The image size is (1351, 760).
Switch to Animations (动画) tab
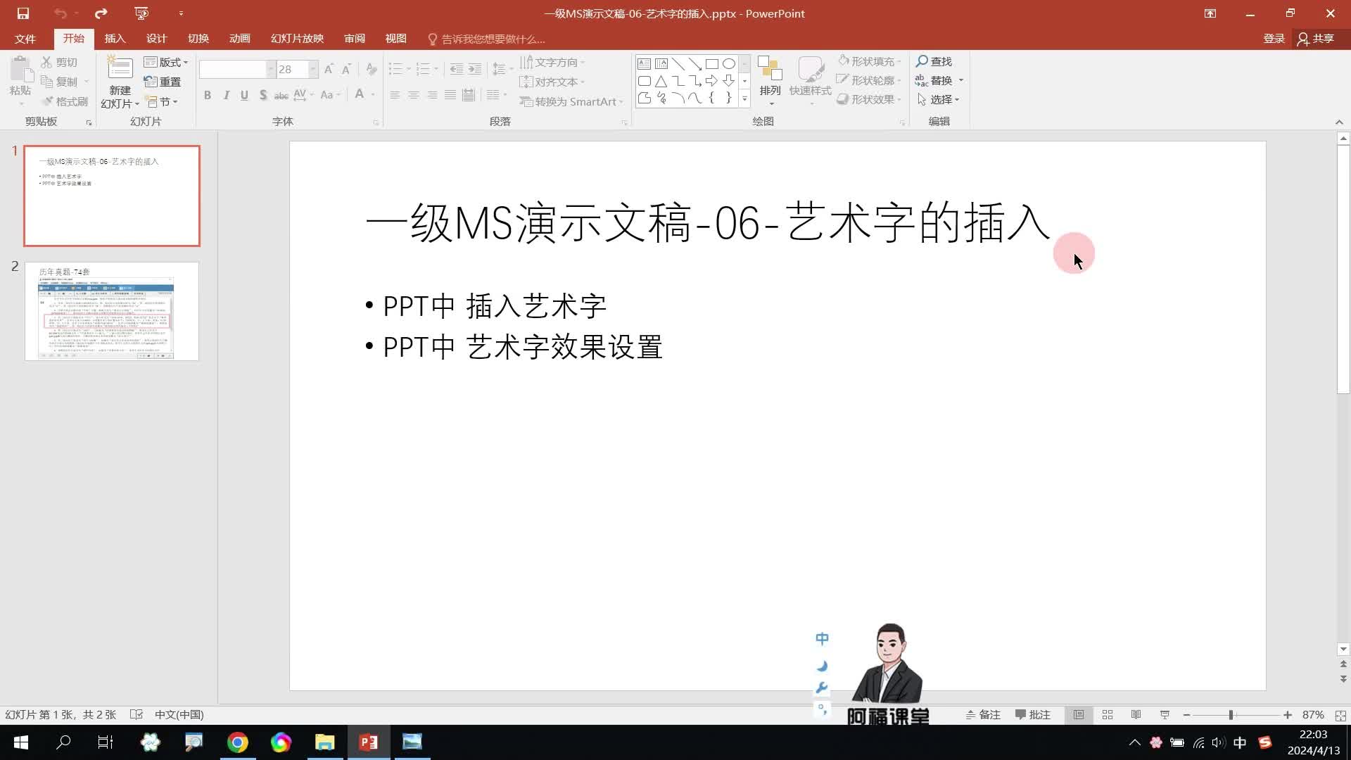click(240, 39)
